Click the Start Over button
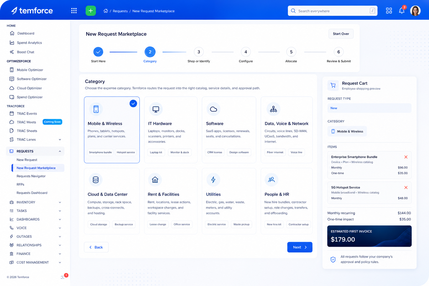The image size is (429, 286). click(341, 34)
